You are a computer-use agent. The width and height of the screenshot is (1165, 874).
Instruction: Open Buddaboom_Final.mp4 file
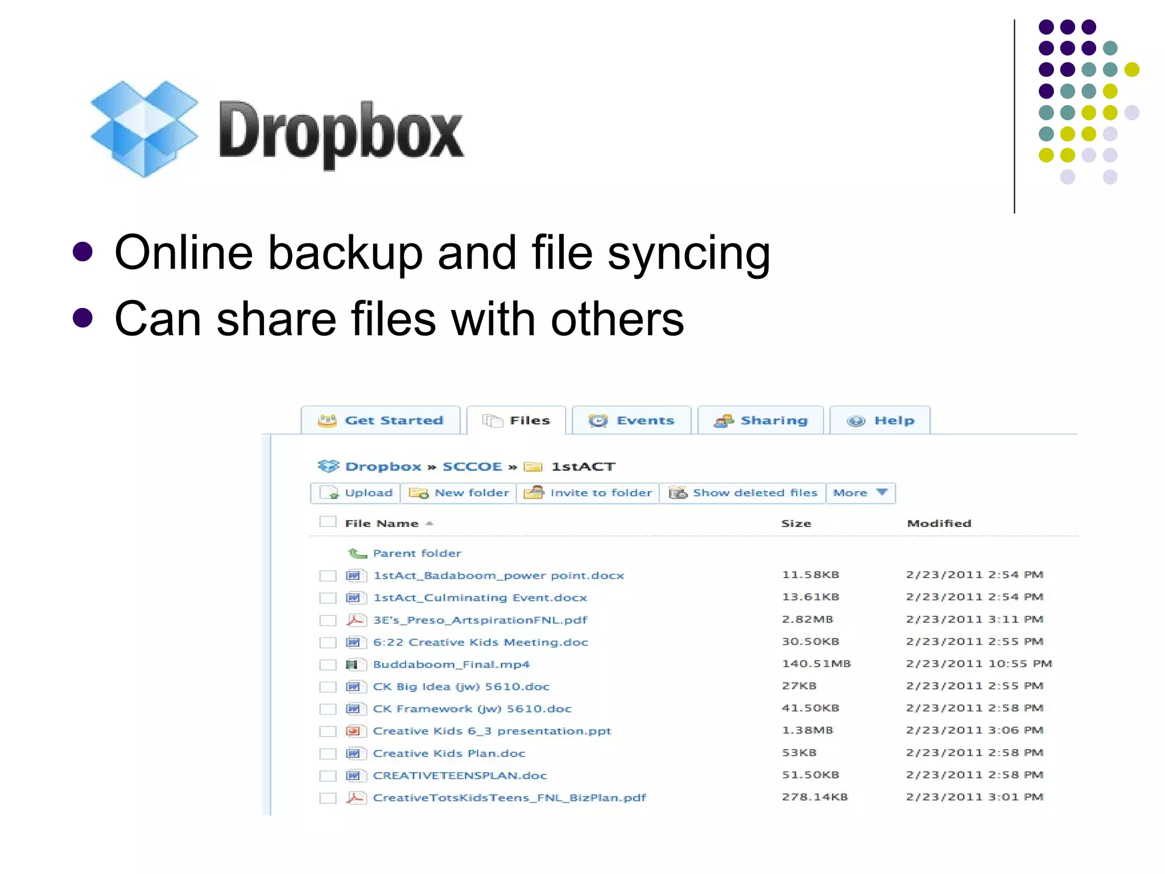tap(451, 665)
